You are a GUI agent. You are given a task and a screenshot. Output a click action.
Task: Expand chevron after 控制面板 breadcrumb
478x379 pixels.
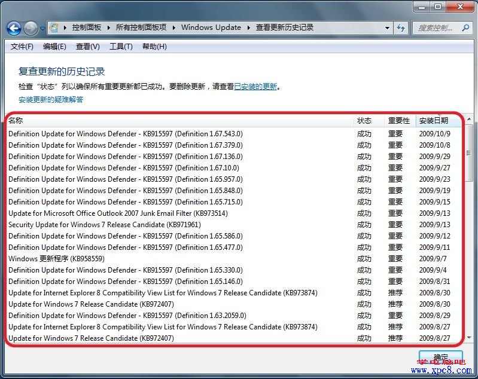click(108, 27)
